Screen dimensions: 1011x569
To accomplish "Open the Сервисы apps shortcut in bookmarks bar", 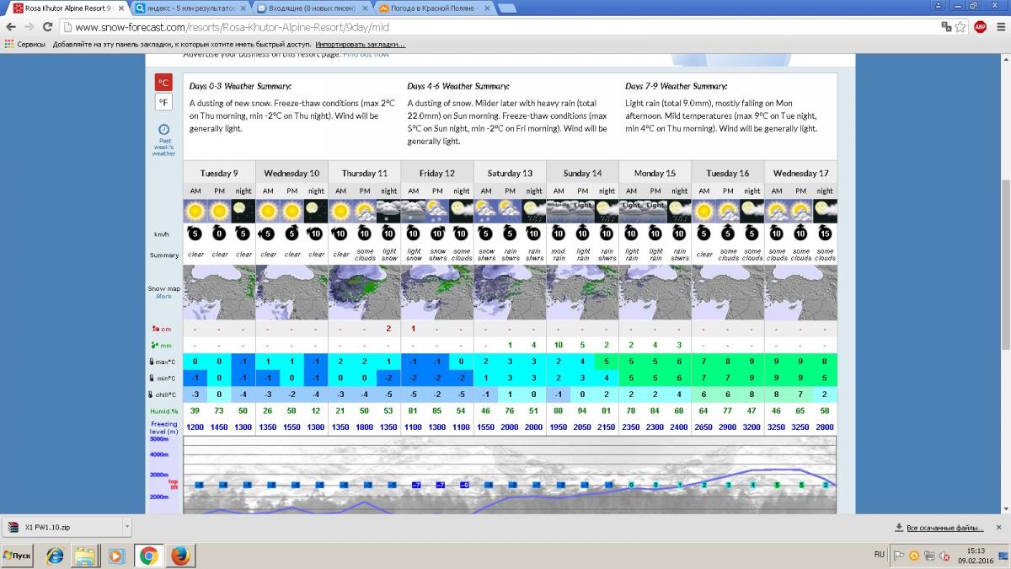I will (x=25, y=44).
